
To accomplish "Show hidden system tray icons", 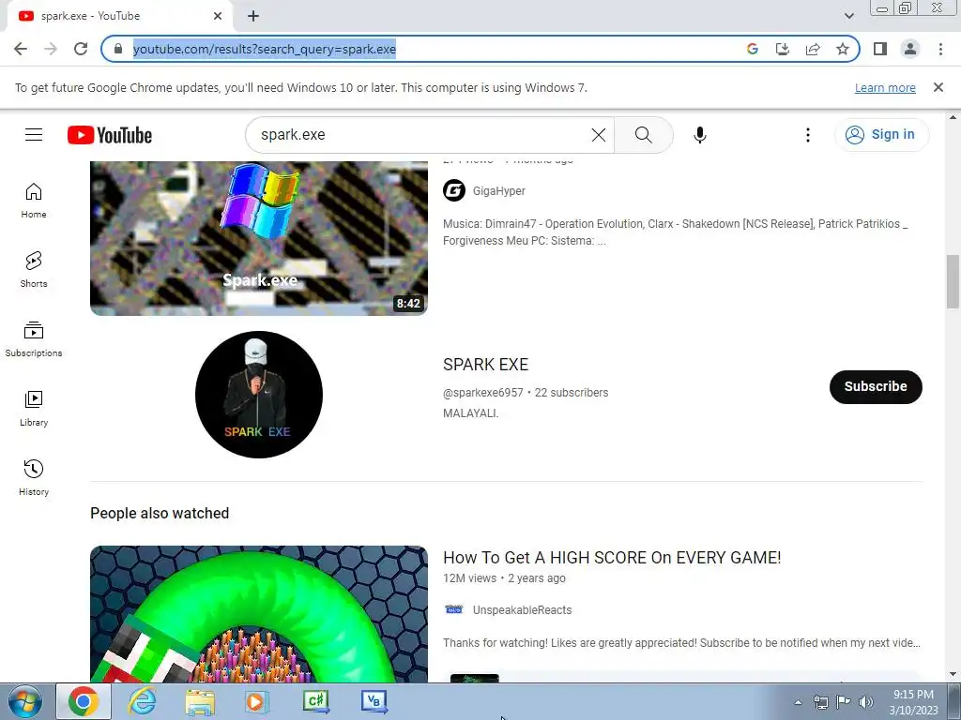I will [798, 702].
